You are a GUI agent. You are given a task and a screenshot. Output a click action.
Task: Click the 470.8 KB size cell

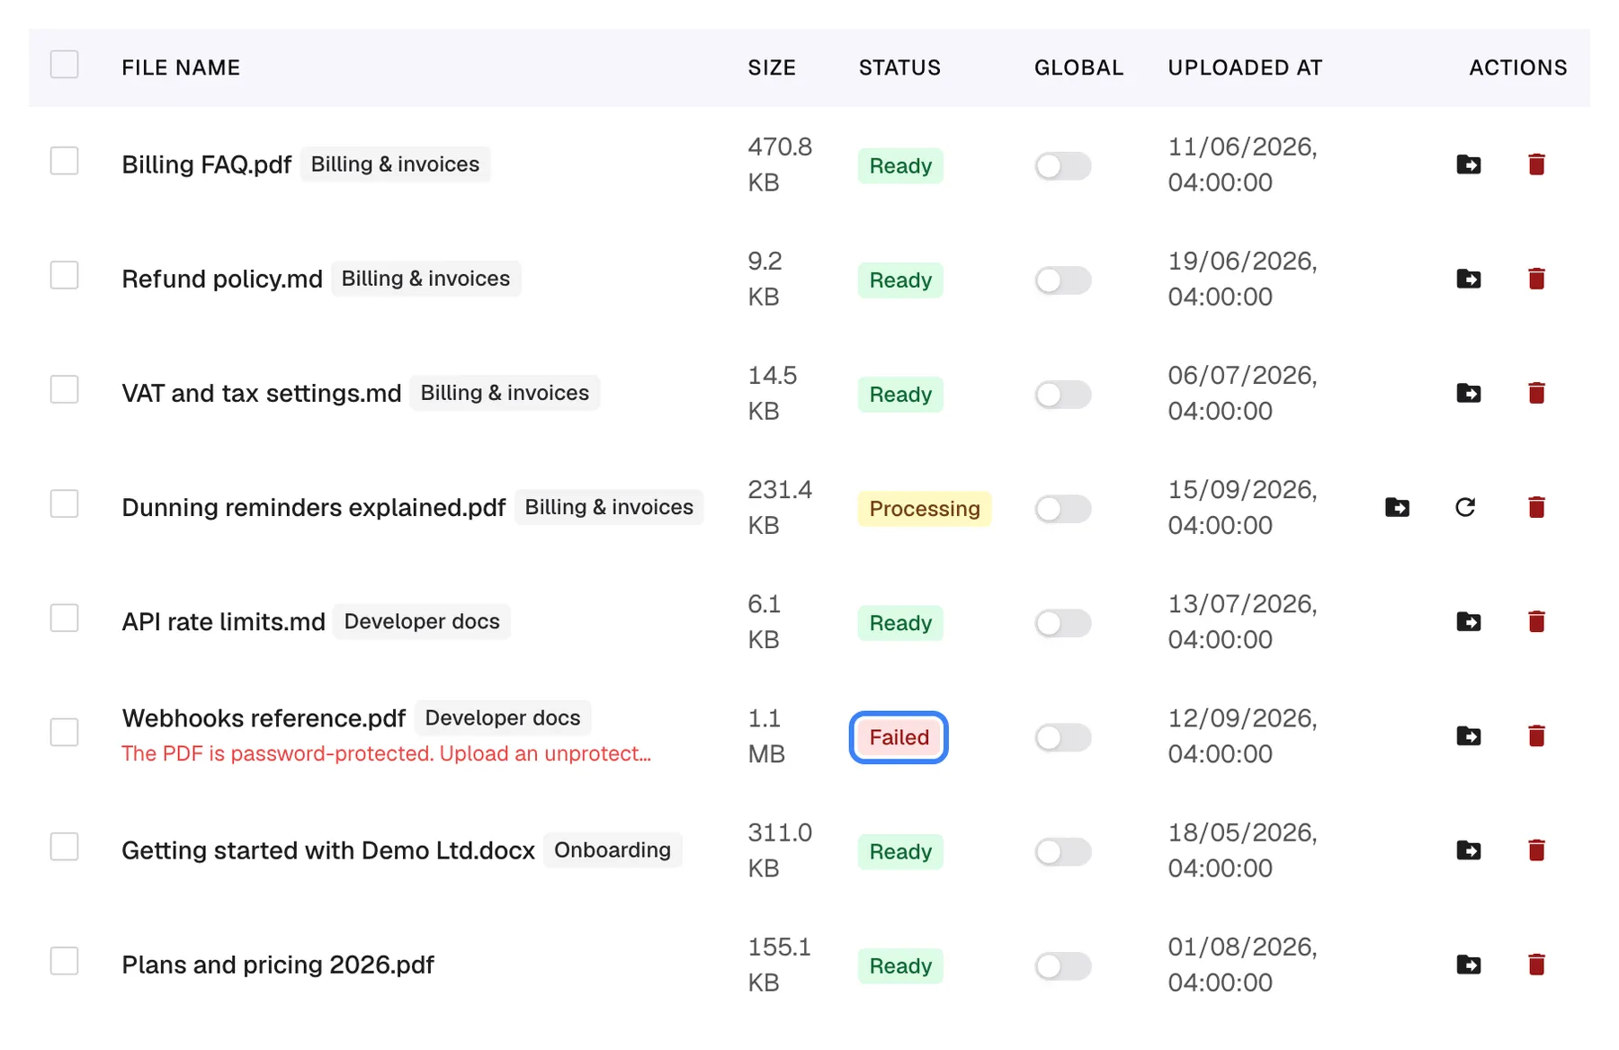[780, 165]
